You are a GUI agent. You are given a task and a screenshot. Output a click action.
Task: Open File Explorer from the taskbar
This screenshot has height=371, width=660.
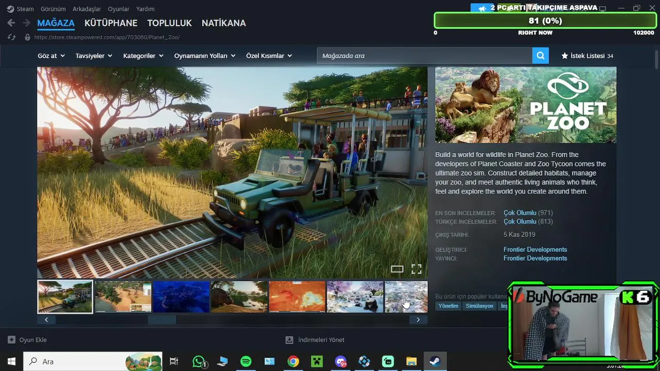411,361
